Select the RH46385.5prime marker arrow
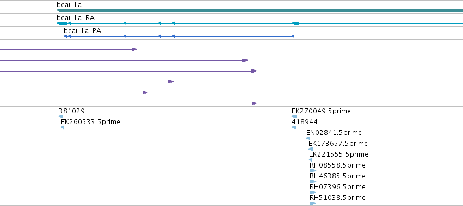Viewport: 463px width, 206px height. click(313, 182)
